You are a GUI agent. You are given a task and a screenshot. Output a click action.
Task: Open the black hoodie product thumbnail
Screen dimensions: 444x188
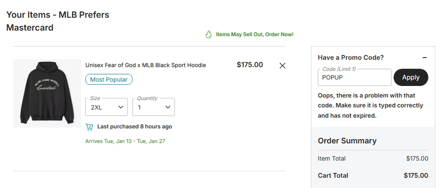tap(47, 93)
